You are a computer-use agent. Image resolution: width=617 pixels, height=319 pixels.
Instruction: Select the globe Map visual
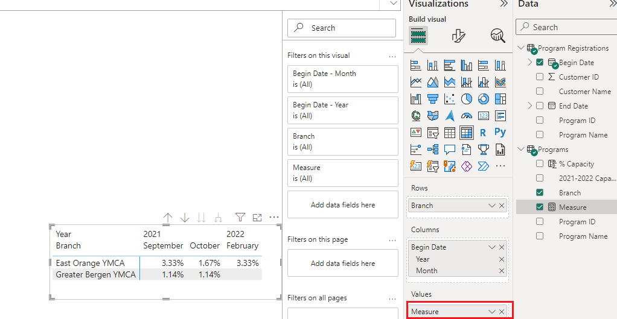pyautogui.click(x=416, y=116)
